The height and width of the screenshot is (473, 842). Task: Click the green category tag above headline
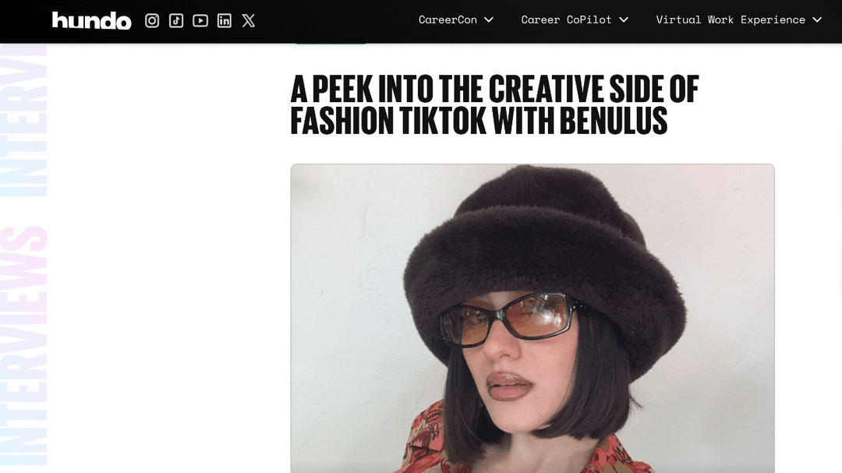point(330,41)
